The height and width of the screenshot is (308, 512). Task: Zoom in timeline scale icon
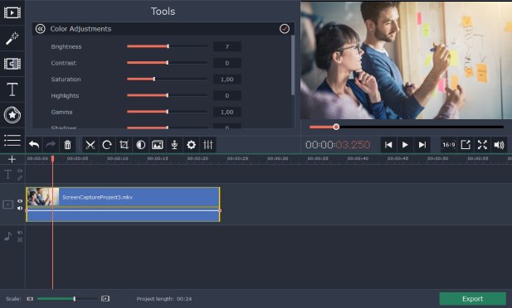pos(105,299)
